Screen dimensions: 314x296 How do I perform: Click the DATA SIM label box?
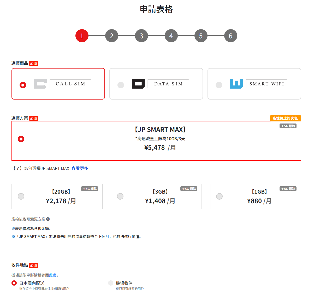168,84
